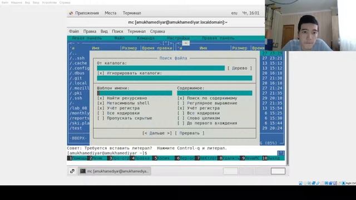Open GNOME Приложения menu
356x200 pixels.
pyautogui.click(x=87, y=13)
